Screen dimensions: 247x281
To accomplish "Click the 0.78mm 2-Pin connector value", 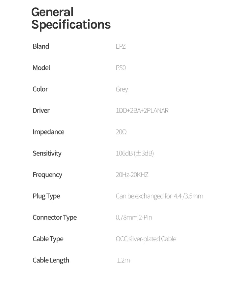I will pyautogui.click(x=134, y=217).
